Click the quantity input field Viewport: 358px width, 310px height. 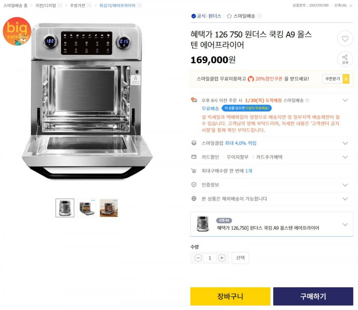pyautogui.click(x=210, y=258)
